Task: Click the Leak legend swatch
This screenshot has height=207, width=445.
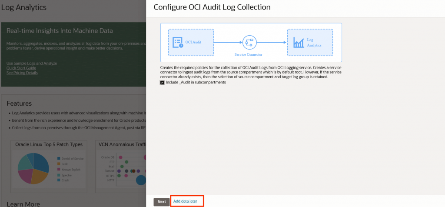Action: pos(59,164)
